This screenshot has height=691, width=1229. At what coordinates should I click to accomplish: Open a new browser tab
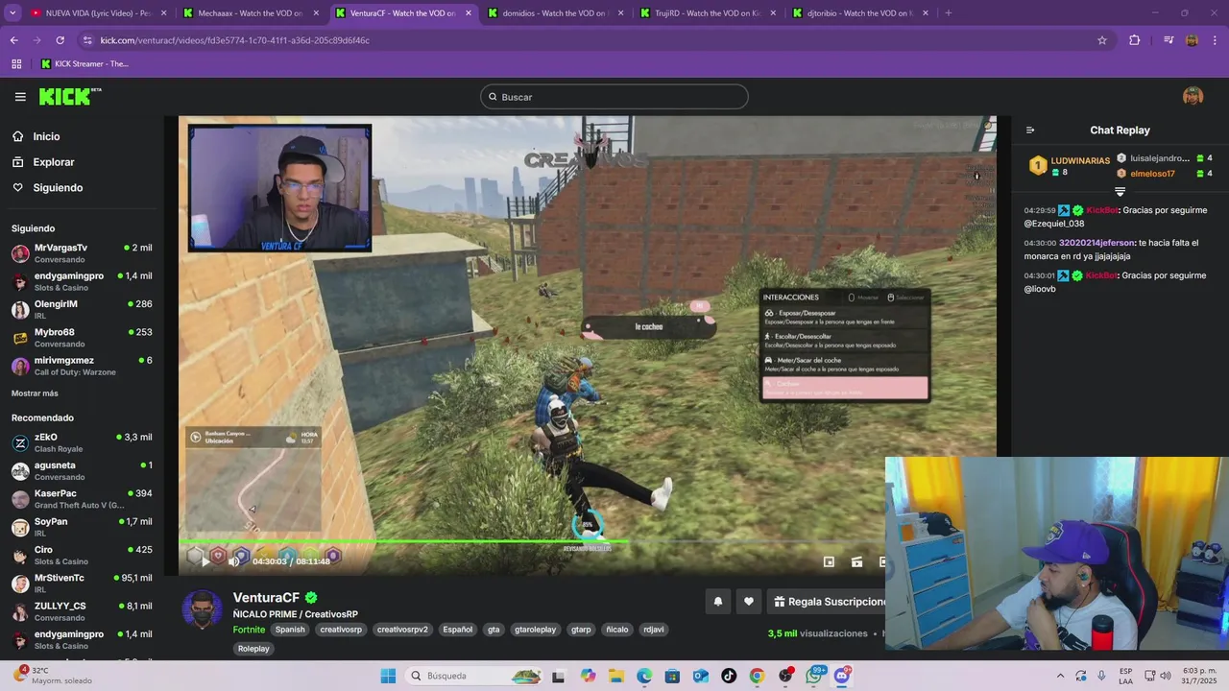click(x=948, y=13)
